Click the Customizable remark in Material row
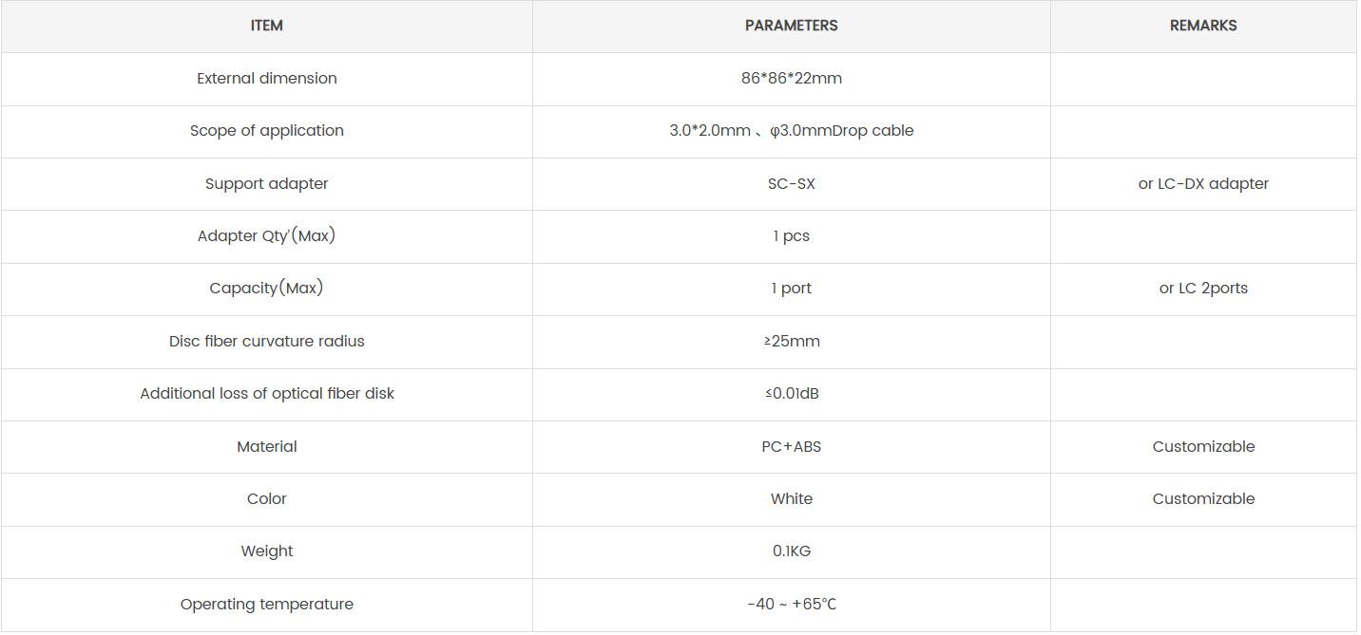1361x635 pixels. (1203, 447)
